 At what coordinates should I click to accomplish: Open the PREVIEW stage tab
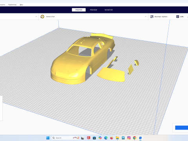[94, 10]
